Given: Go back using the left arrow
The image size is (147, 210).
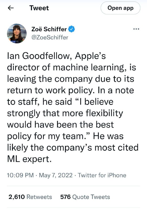Looking at the screenshot, I should [x=11, y=8].
